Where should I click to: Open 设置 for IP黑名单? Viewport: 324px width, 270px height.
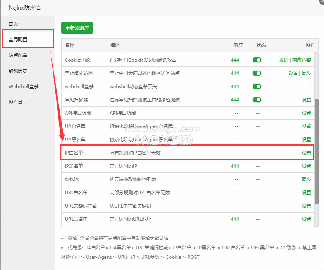(306, 166)
